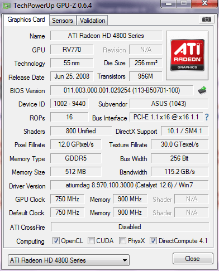This screenshot has width=219, height=271.
Task: Click the Name field showing ATI Radeon
Action: 106,36
